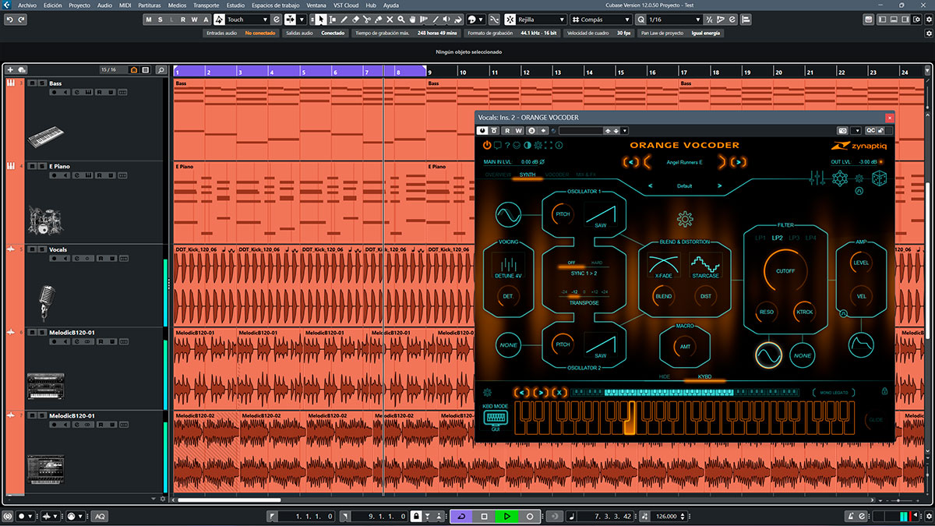The height and width of the screenshot is (526, 935).
Task: Select the LP2 filter type
Action: [x=778, y=238]
